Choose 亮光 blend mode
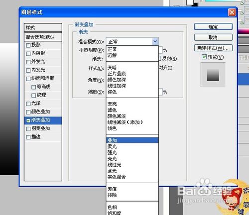 pos(132,159)
